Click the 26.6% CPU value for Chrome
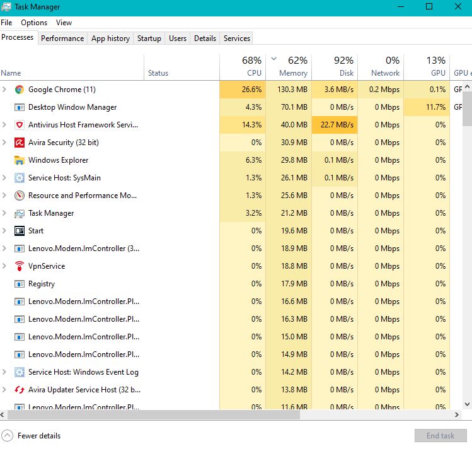Viewport: 472px width, 451px height. pos(243,90)
